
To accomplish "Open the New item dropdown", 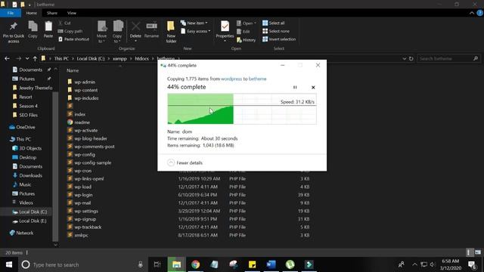I will pos(194,23).
